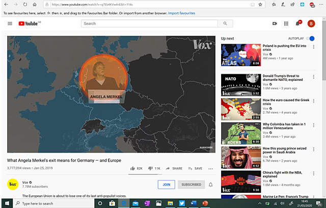Open browser settings and more menu
This screenshot has height=208, width=326.
pyautogui.click(x=321, y=5)
